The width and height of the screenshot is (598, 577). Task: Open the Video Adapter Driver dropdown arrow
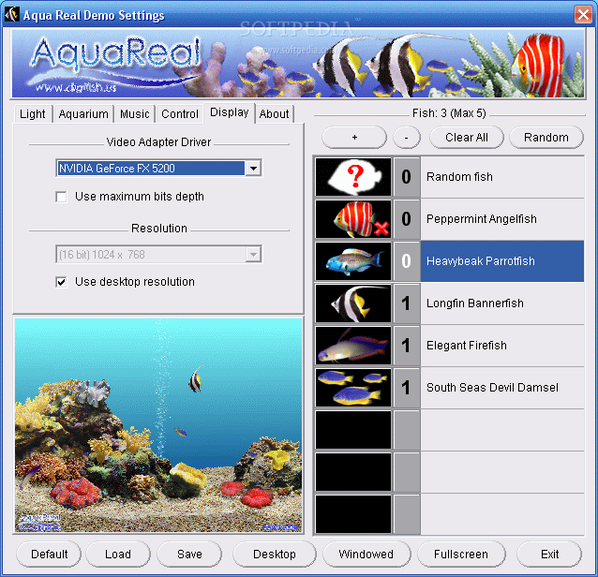[x=253, y=168]
